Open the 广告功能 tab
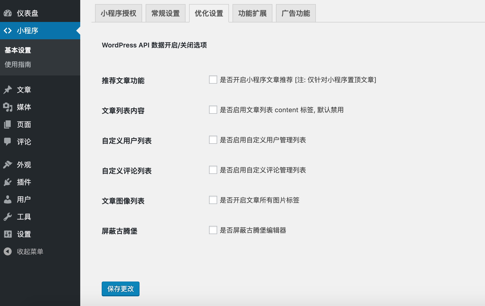Image resolution: width=485 pixels, height=306 pixels. click(x=296, y=13)
